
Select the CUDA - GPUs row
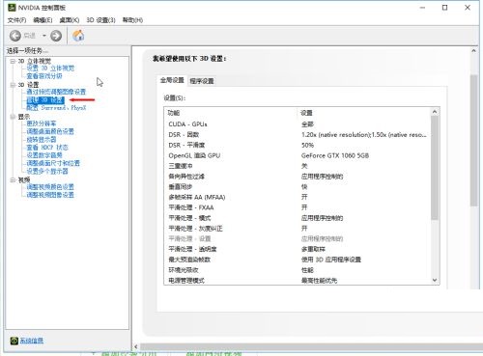click(298, 124)
